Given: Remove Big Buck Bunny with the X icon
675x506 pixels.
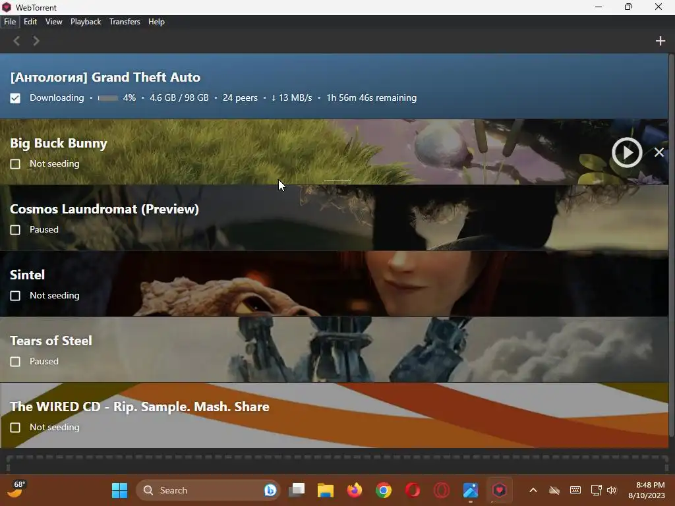Looking at the screenshot, I should [x=659, y=152].
